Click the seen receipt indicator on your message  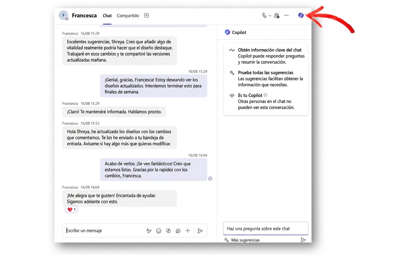click(x=210, y=178)
